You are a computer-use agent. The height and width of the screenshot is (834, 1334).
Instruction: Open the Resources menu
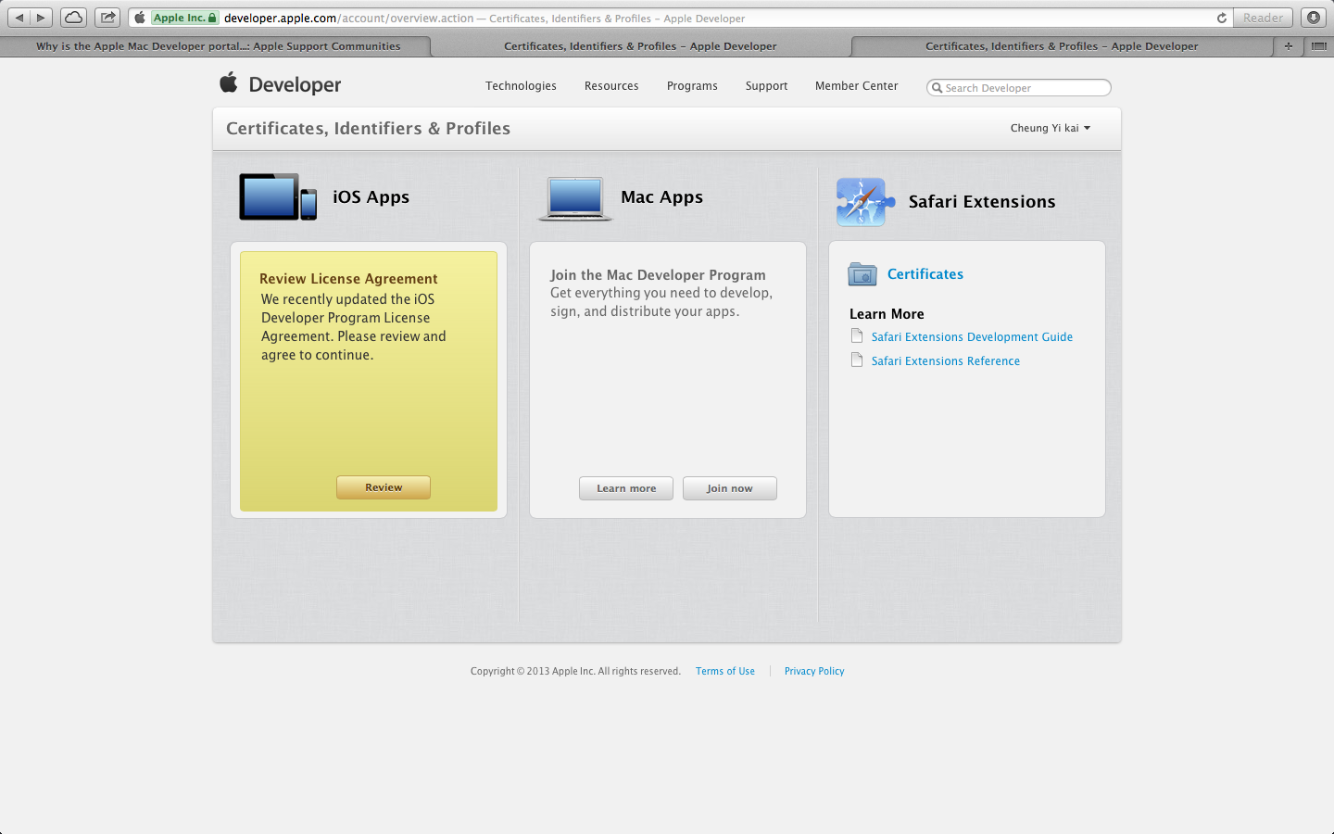pyautogui.click(x=611, y=86)
